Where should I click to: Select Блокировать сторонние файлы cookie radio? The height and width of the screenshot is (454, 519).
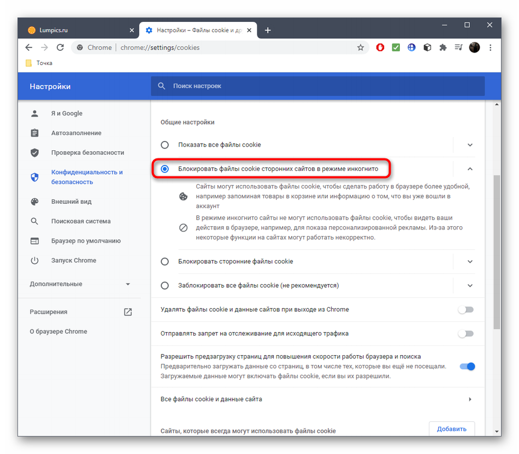tap(164, 262)
